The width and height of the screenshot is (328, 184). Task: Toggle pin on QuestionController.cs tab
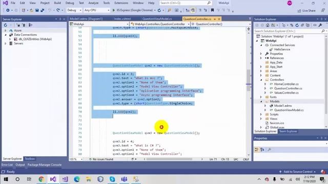point(215,19)
